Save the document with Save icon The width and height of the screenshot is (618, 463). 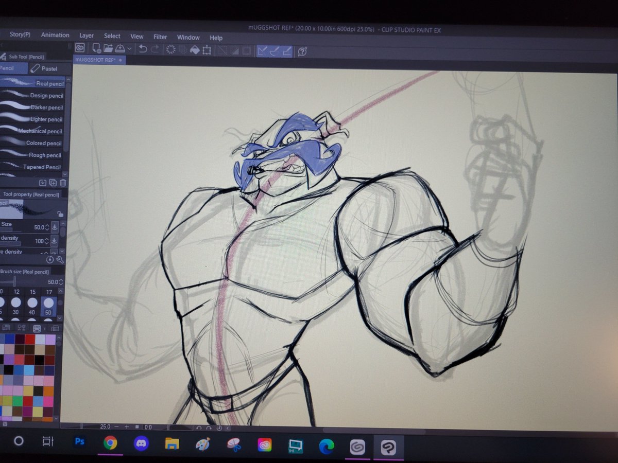(120, 49)
